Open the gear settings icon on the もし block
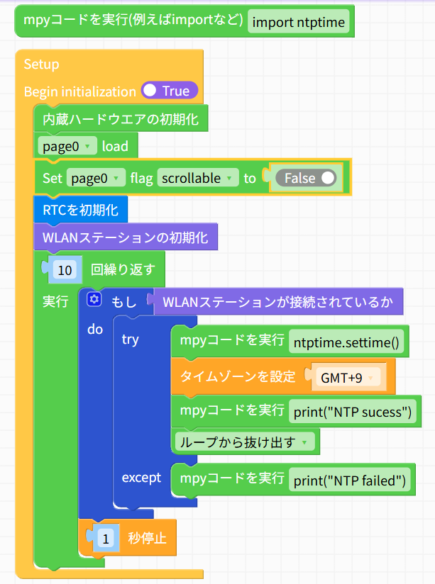The image size is (435, 584). 94,299
